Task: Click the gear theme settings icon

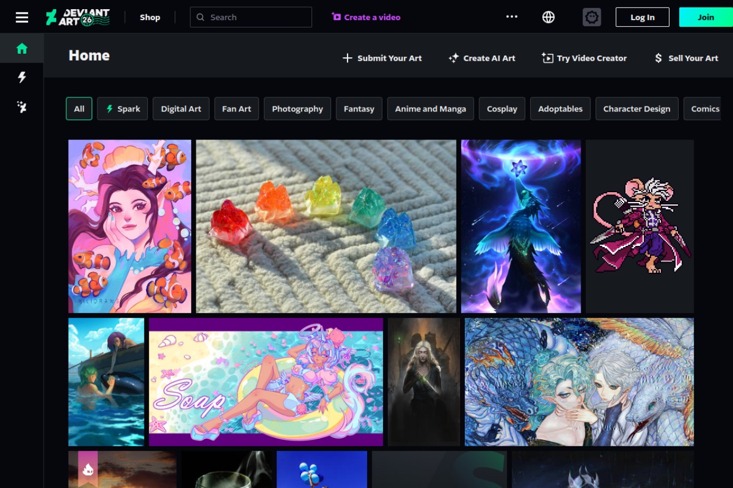Action: 592,17
